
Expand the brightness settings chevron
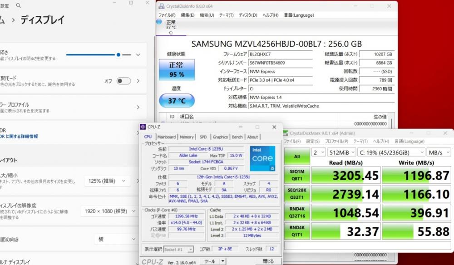point(138,54)
